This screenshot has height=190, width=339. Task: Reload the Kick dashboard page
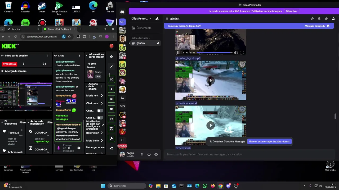coord(16,37)
